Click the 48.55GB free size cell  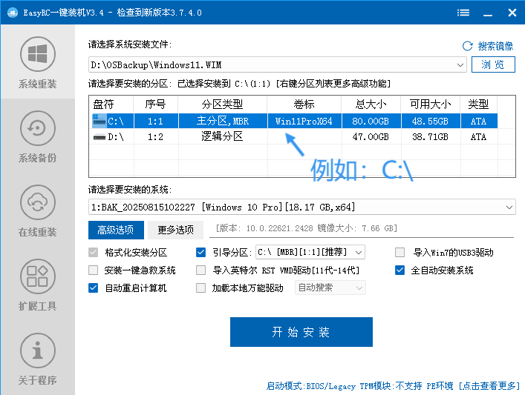(430, 121)
